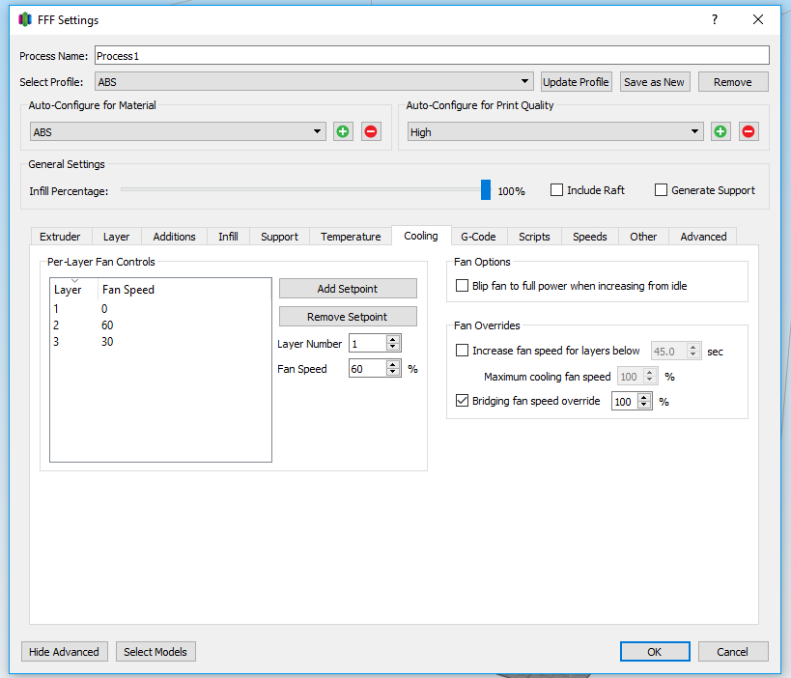
Task: Click the Add Setpoint button
Action: click(348, 289)
